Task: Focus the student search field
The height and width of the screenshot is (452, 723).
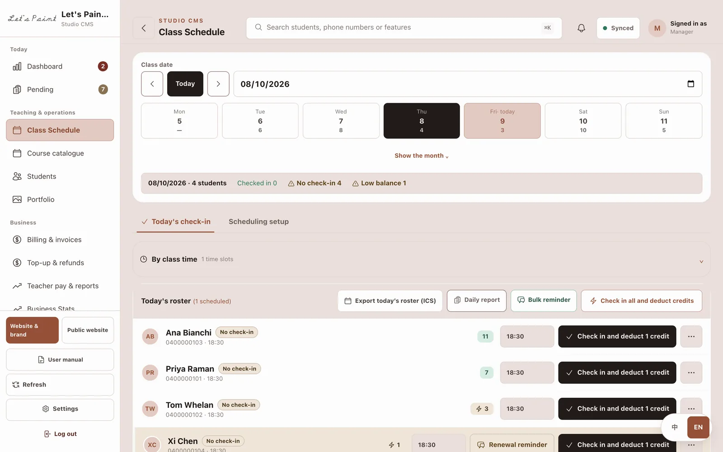Action: point(404,28)
